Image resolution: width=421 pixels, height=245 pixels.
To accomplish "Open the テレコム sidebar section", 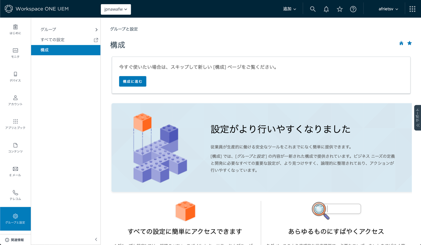I will [x=15, y=195].
